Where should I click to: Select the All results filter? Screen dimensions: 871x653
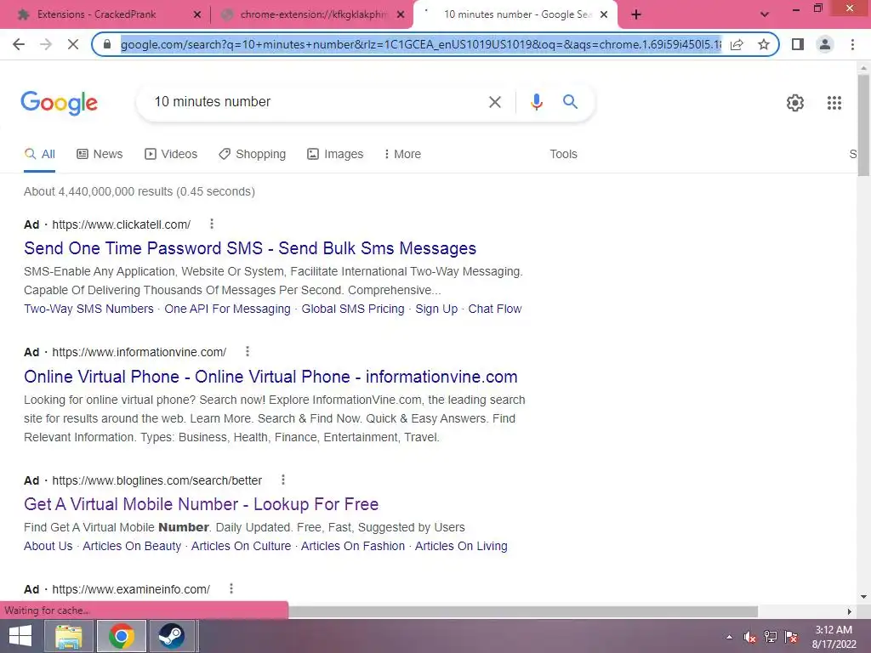coord(39,154)
